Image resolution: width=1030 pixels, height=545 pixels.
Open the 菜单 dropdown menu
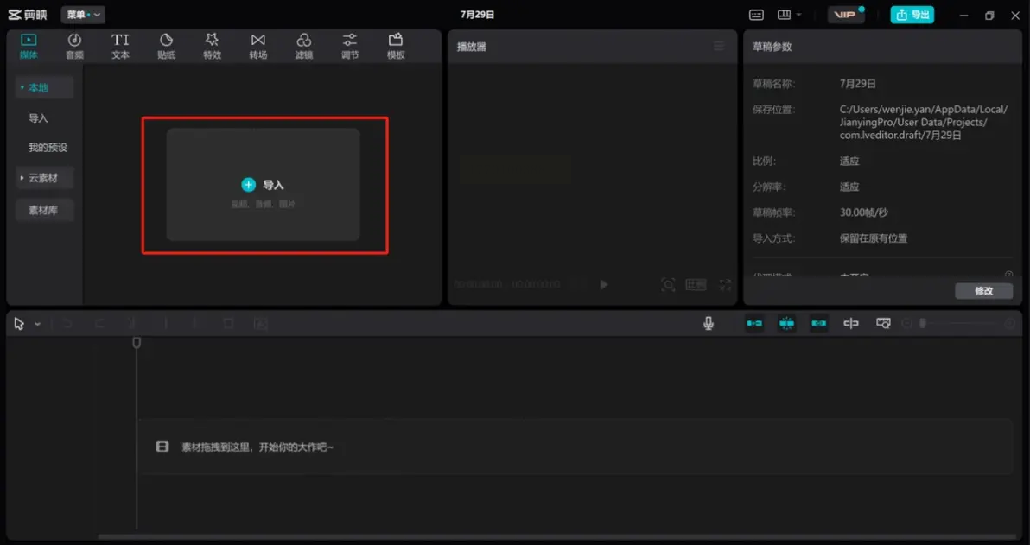(x=83, y=15)
